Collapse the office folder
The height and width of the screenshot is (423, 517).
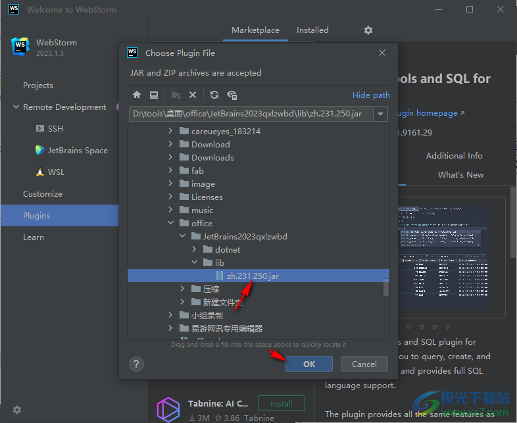(170, 223)
